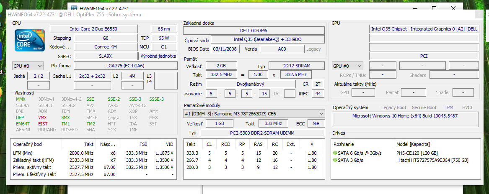
Task: Click the HWiNFO64 icon in background window title
Action: pos(74,8)
